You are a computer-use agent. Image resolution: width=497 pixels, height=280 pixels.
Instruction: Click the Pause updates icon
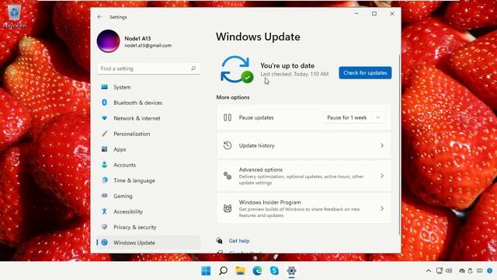coord(228,117)
